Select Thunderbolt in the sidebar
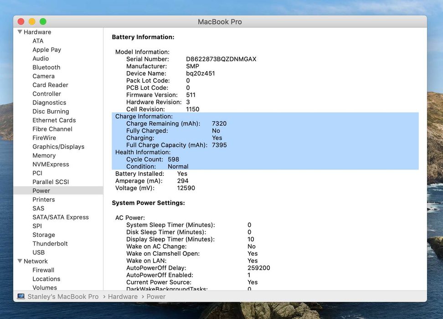443x319 pixels. [x=50, y=243]
